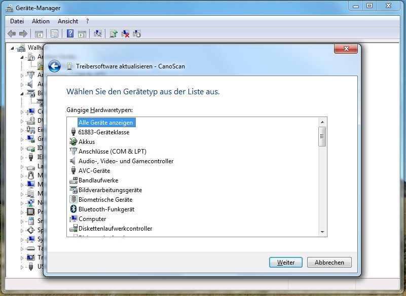
Task: Open the Properties toolbar icon
Action: 54,33
